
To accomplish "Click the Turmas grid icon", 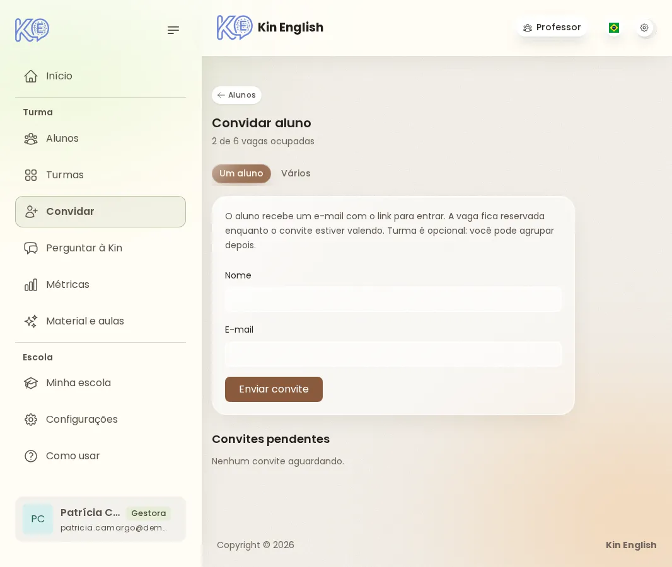I will tap(31, 175).
